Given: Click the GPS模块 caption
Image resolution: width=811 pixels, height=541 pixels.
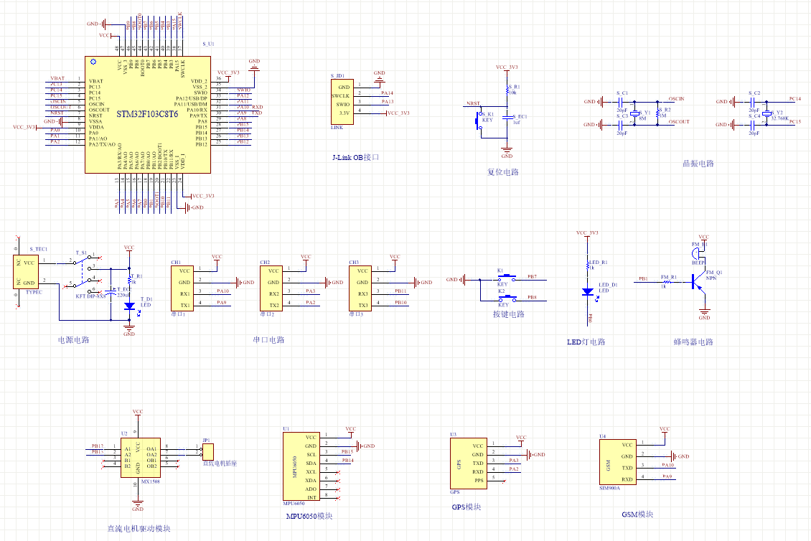Looking at the screenshot, I should tap(466, 507).
